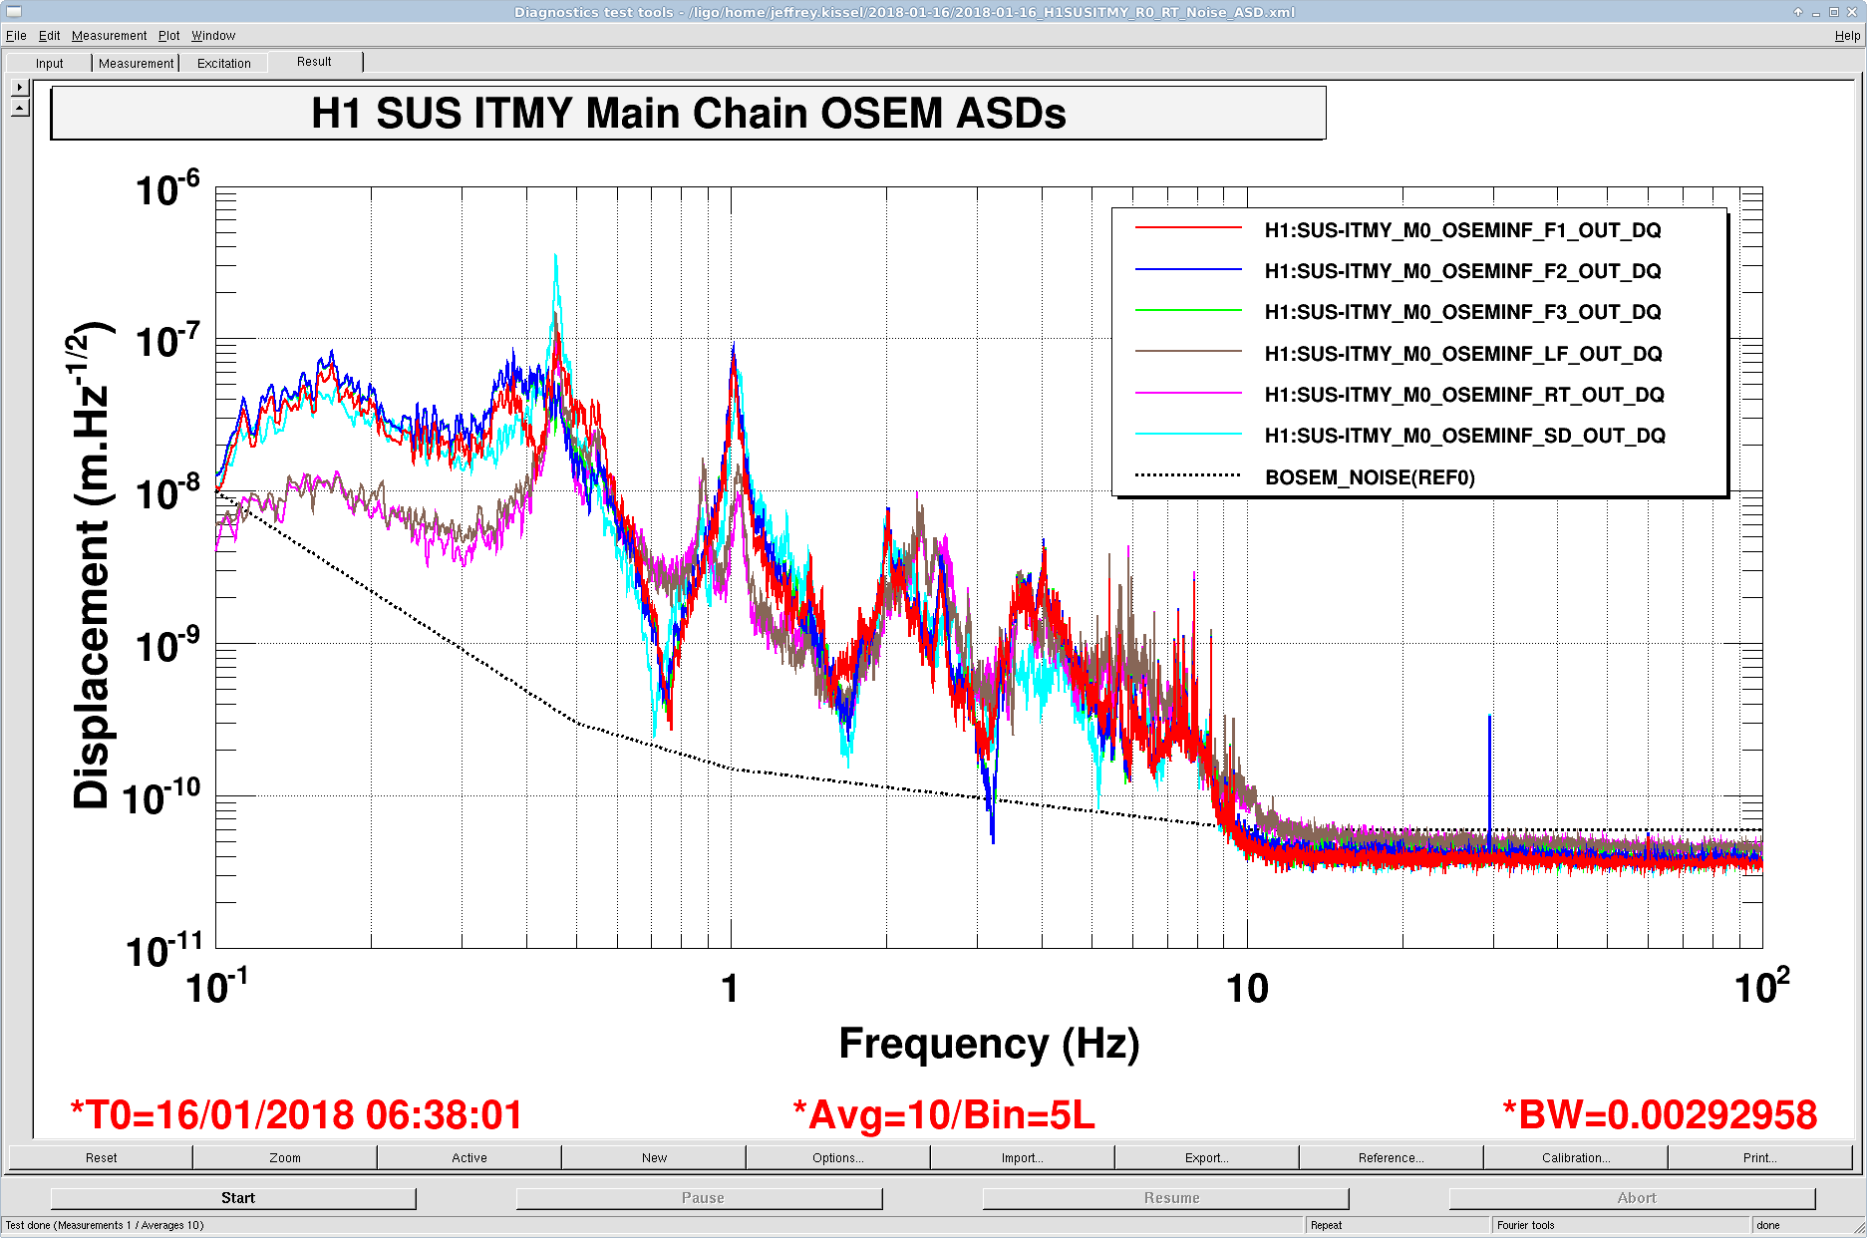Viewport: 1867px width, 1238px height.
Task: Click red F1_OUT_DQ legend line swatch
Action: pos(1188,229)
